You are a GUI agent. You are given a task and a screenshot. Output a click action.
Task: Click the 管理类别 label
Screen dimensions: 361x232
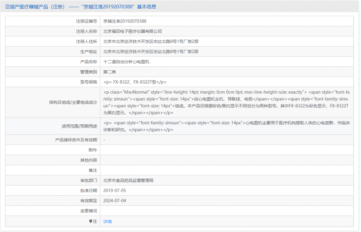[89, 72]
